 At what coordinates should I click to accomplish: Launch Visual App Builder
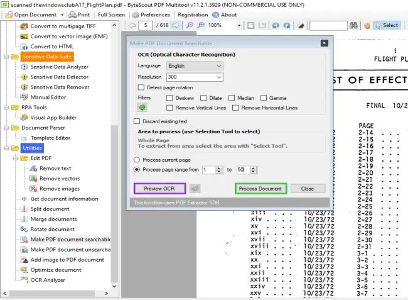tap(53, 118)
